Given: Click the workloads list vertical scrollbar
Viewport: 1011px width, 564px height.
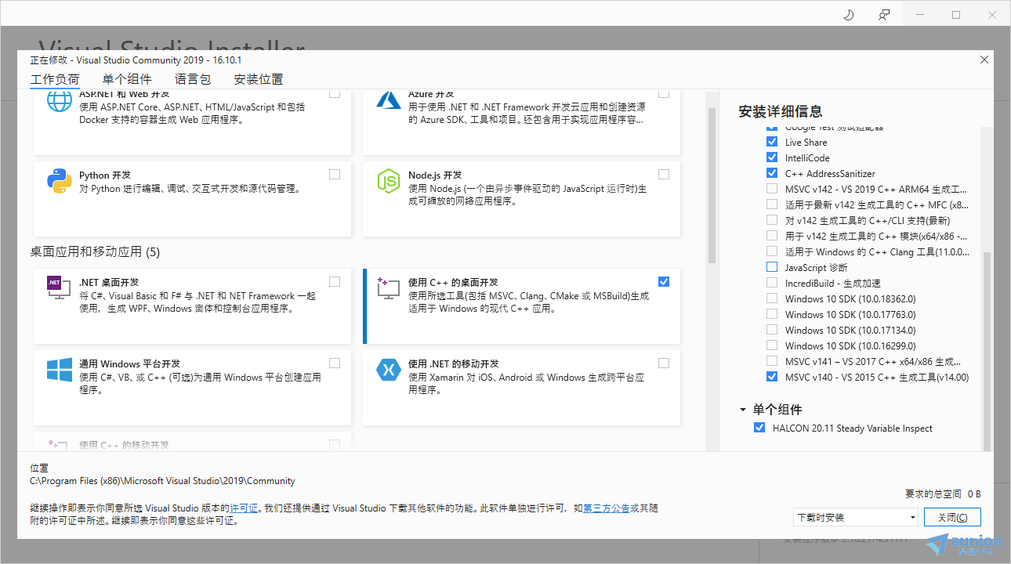Looking at the screenshot, I should coord(712,185).
